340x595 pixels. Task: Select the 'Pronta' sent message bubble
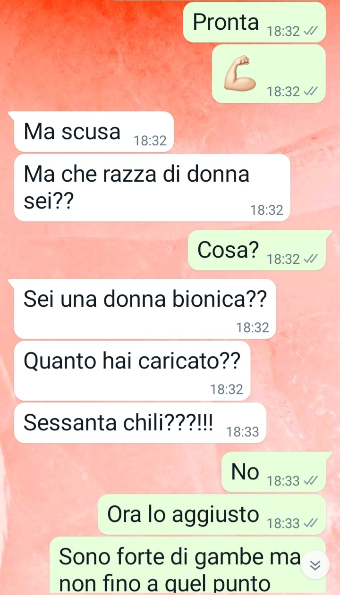[x=255, y=22]
